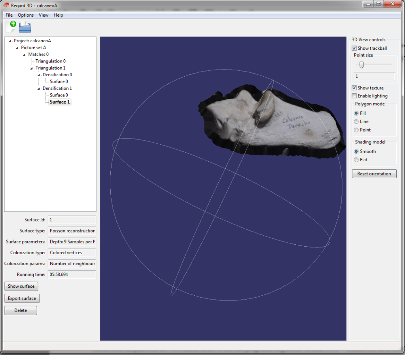The image size is (405, 355).
Task: Collapse the Densification 1 node
Action: point(39,89)
